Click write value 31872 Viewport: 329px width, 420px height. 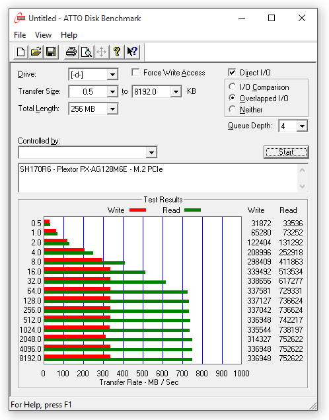tap(261, 224)
